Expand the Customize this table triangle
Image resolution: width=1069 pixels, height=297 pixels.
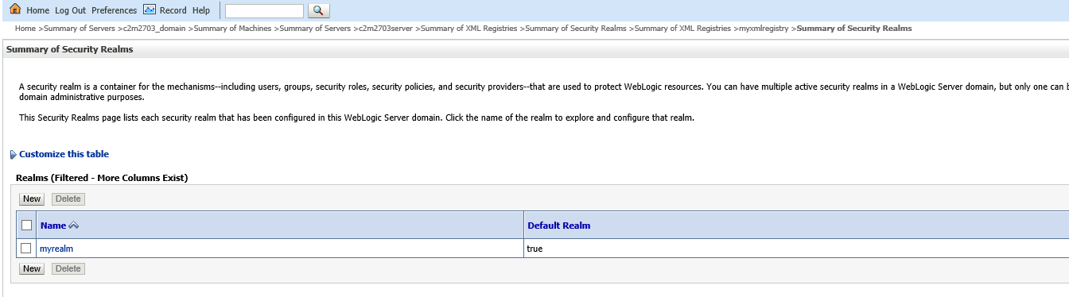pyautogui.click(x=13, y=155)
